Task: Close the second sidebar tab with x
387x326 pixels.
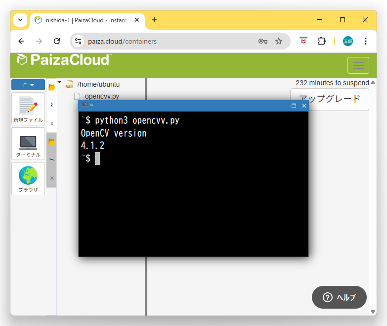Action: (52, 178)
